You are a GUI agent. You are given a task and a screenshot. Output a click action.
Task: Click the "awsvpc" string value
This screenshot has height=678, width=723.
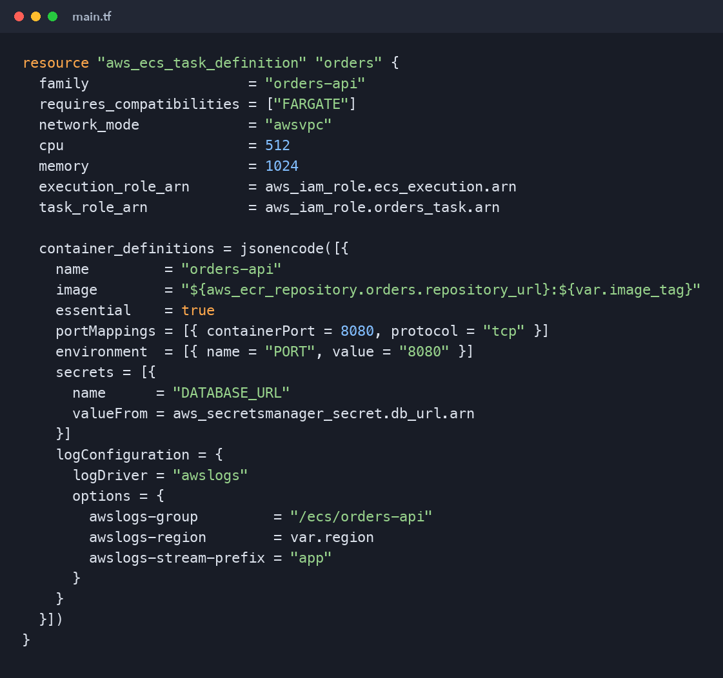(299, 125)
